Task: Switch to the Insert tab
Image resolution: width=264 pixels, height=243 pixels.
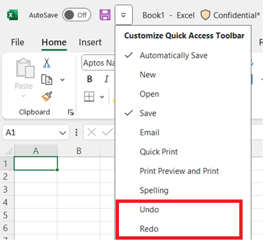Action: point(90,42)
